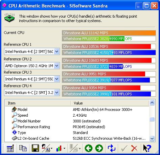Open the Pentium 4-C Reference CPU 4 dropdown

point(57,93)
